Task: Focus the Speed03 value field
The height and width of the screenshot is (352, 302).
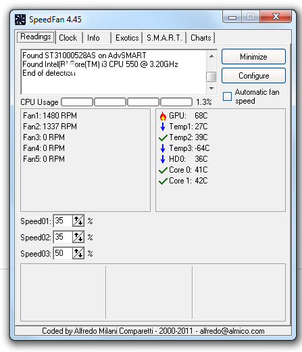Action: point(63,253)
